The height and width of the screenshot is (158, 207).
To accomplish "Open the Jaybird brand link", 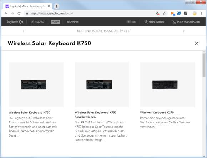I will pos(37,22).
